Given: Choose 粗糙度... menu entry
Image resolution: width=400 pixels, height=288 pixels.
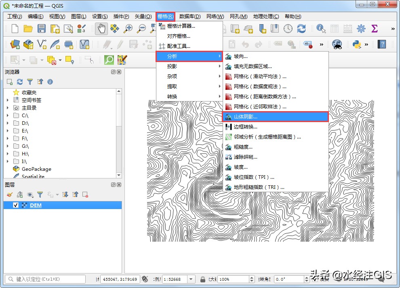Looking at the screenshot, I should 276,147.
